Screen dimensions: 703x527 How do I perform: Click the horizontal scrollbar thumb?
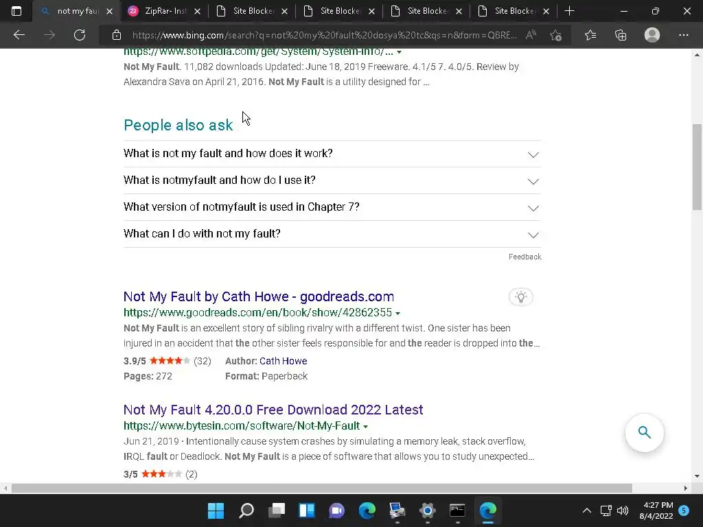tap(321, 488)
